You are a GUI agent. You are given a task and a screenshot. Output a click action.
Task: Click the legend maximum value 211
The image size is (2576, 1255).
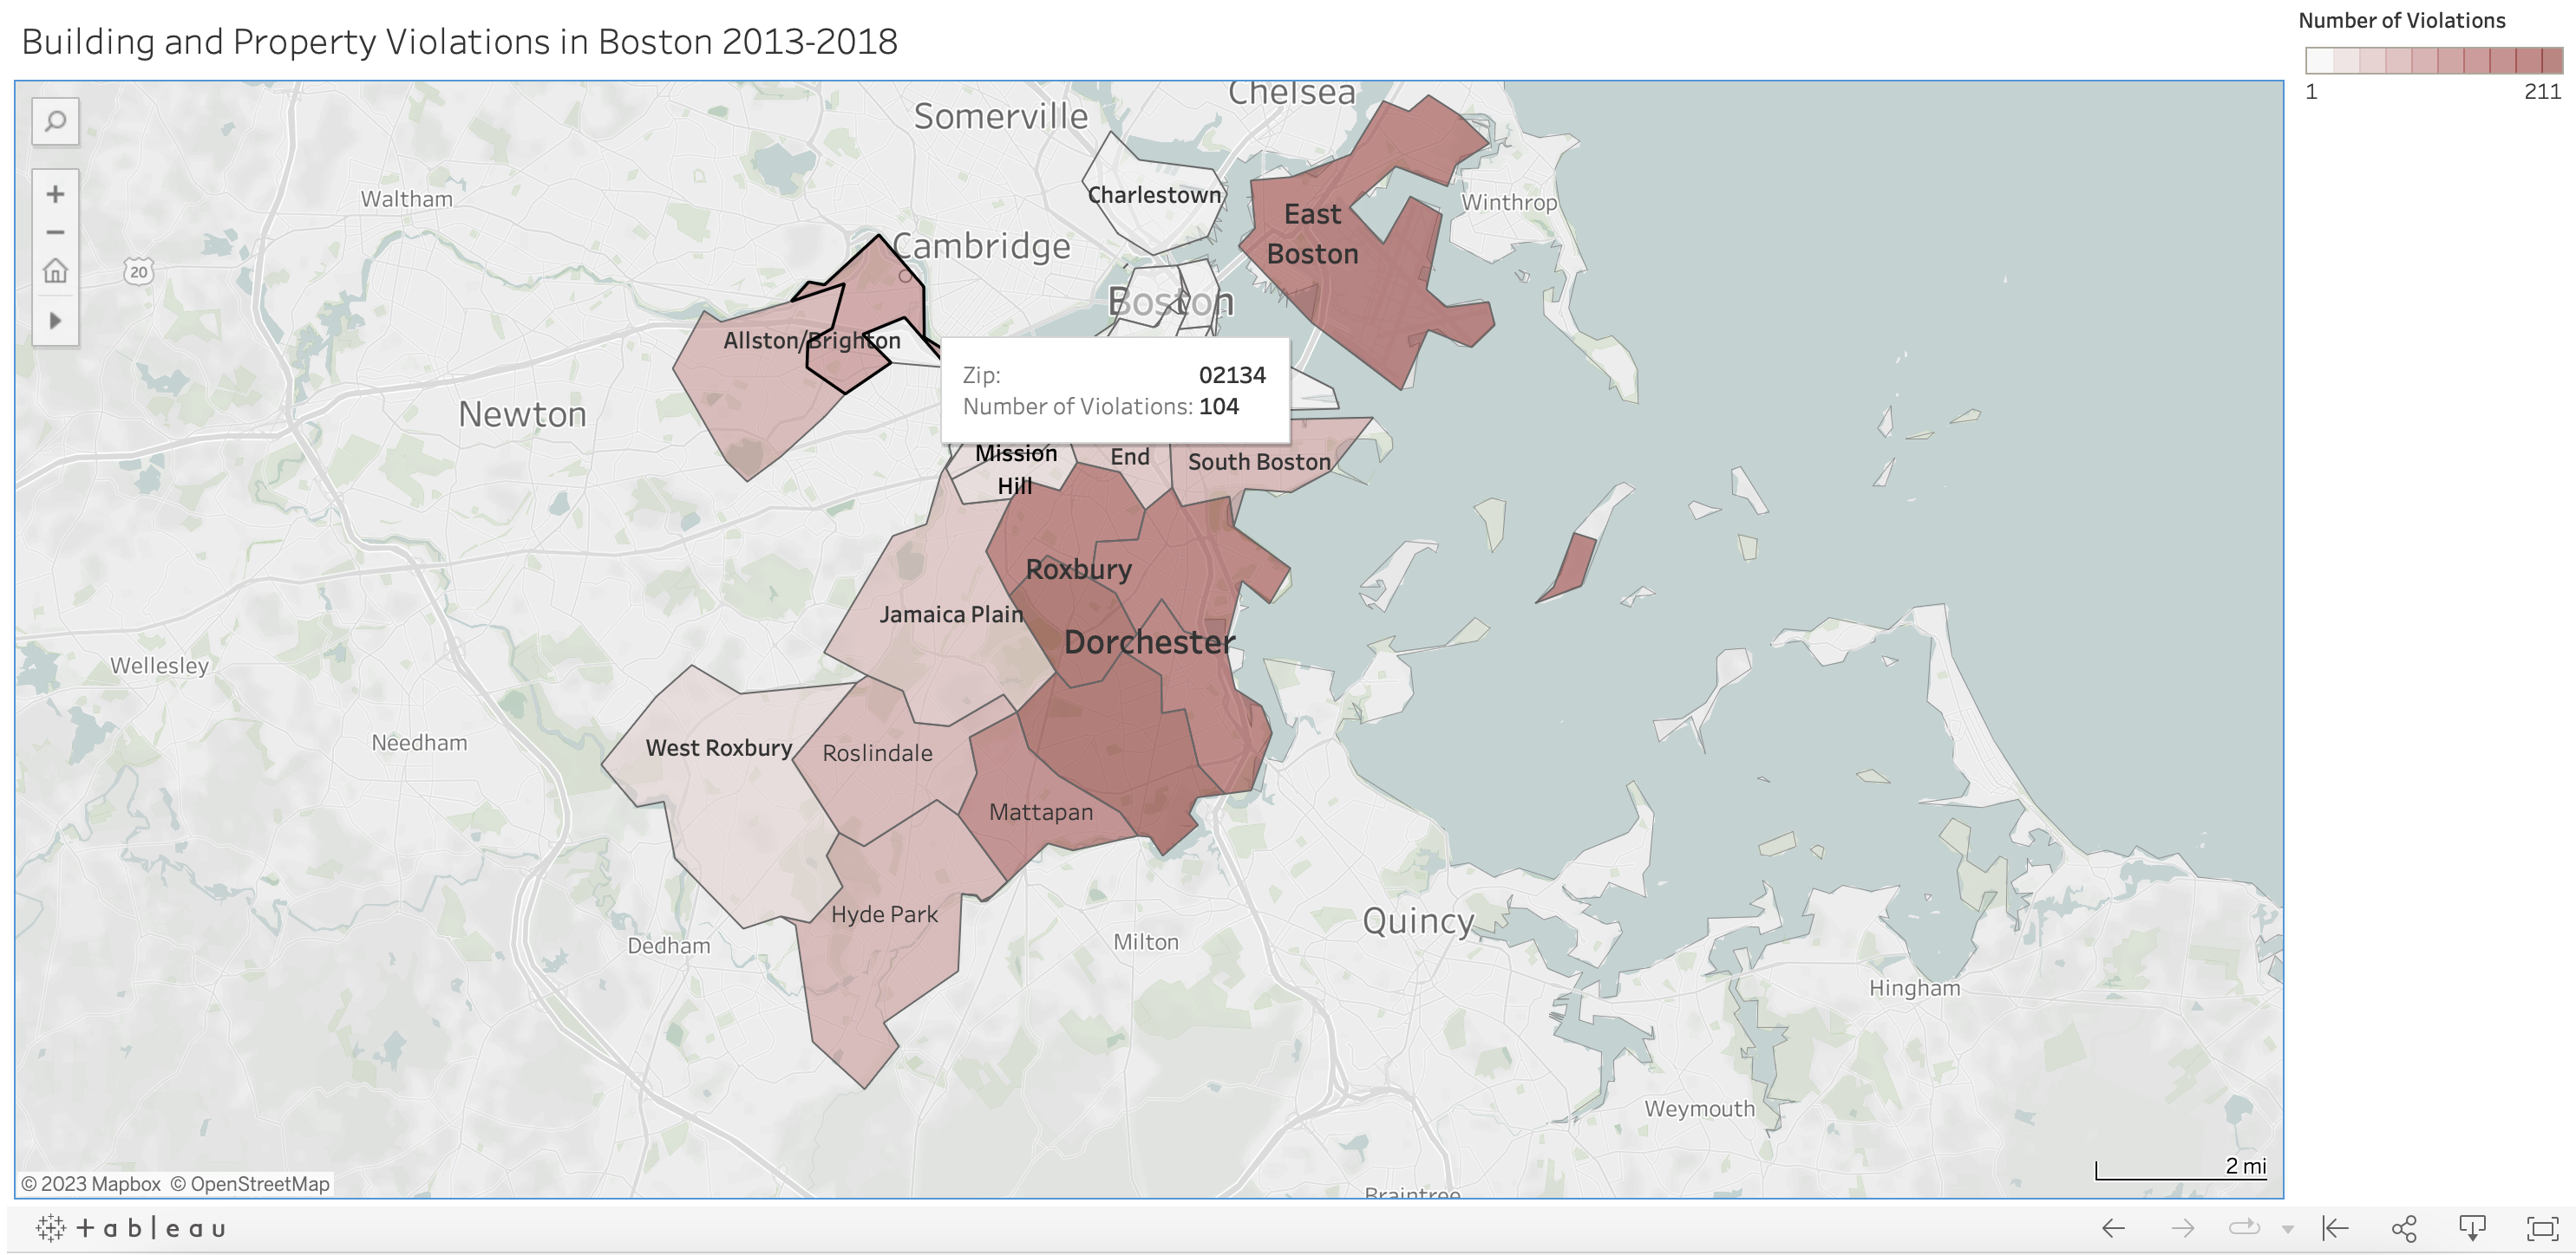(2542, 91)
